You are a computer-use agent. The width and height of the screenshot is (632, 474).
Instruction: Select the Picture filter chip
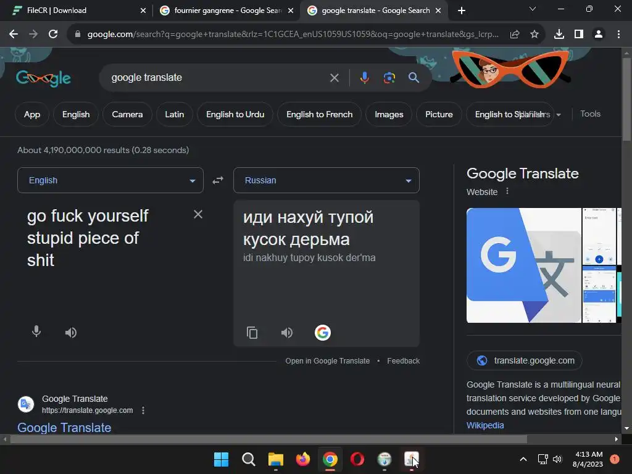(439, 114)
